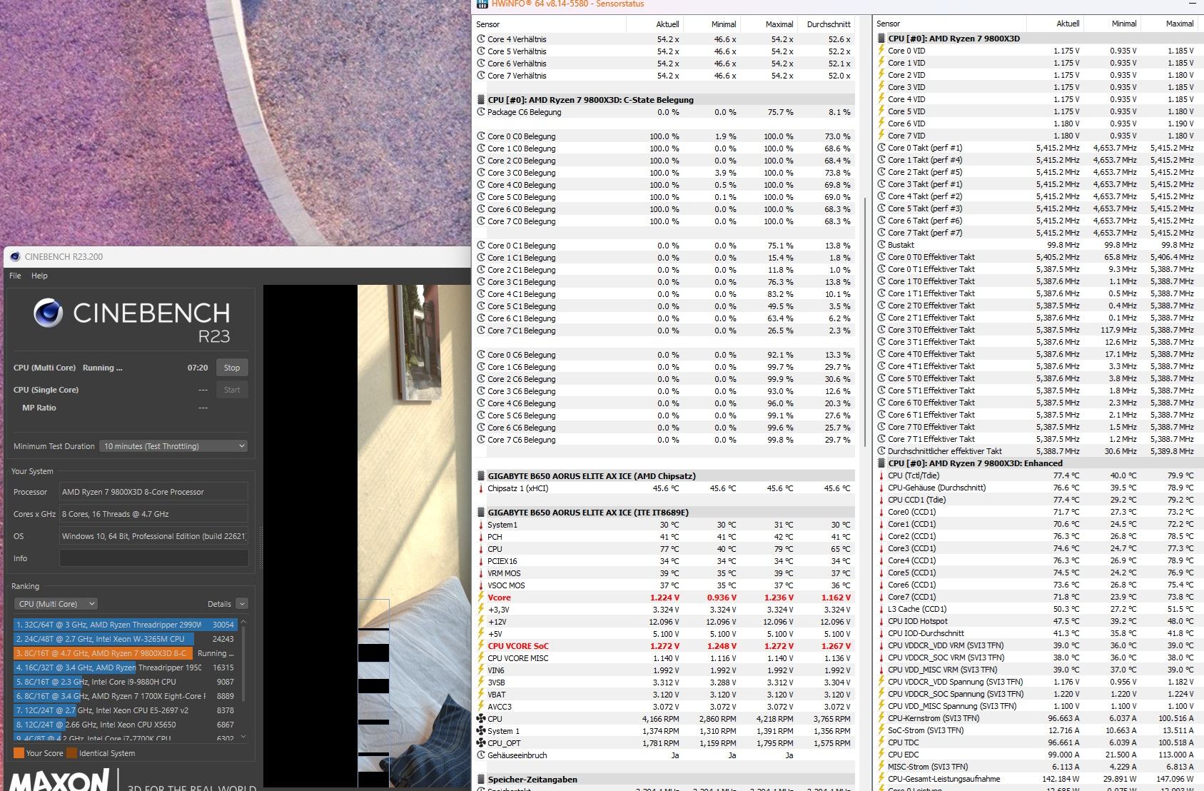The width and height of the screenshot is (1204, 791).
Task: Expand the ranking Details arrow
Action: [x=242, y=604]
